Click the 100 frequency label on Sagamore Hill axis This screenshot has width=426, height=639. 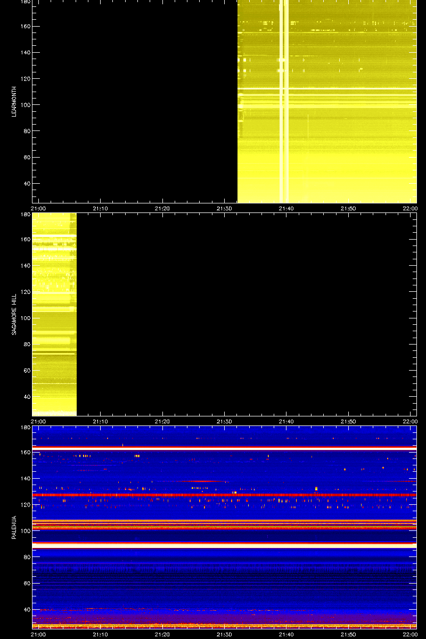(x=24, y=318)
